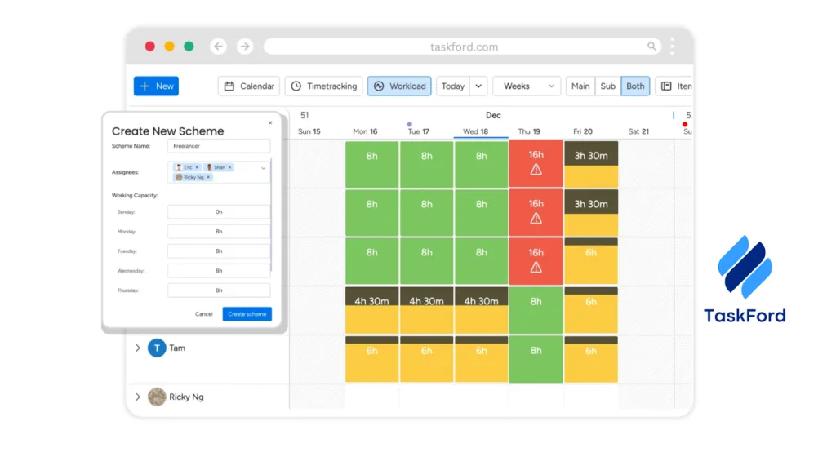Click the warning icon on Thu 19 top cell

pyautogui.click(x=536, y=170)
